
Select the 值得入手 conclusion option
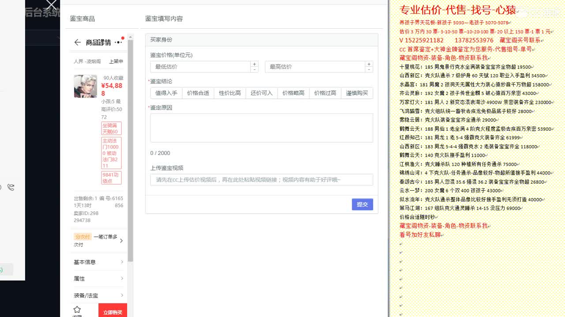(166, 93)
